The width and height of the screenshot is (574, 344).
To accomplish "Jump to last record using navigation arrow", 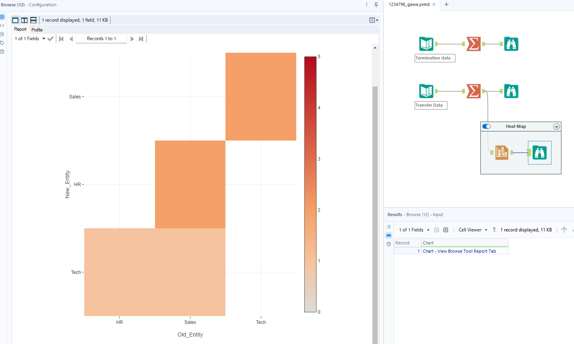I will pos(141,39).
